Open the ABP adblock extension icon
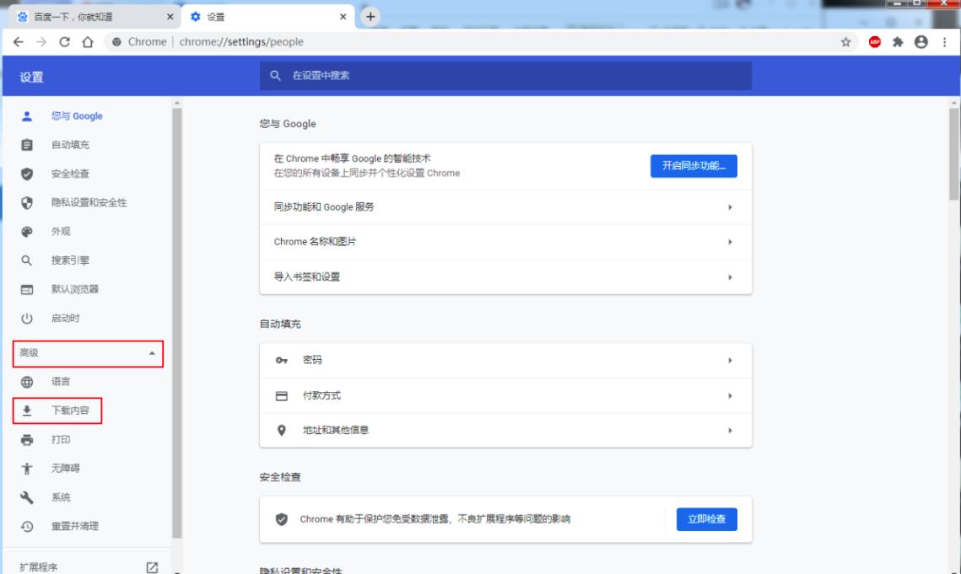Screen dimensions: 961x574 [x=875, y=41]
